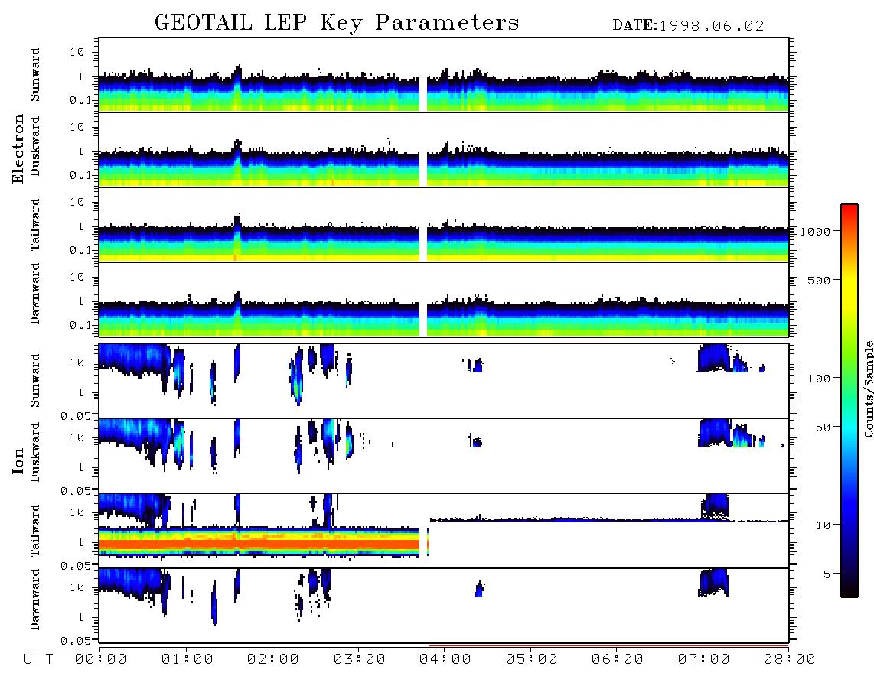The width and height of the screenshot is (874, 673).
Task: Click the 00:00 time tick label
Action: tap(101, 659)
